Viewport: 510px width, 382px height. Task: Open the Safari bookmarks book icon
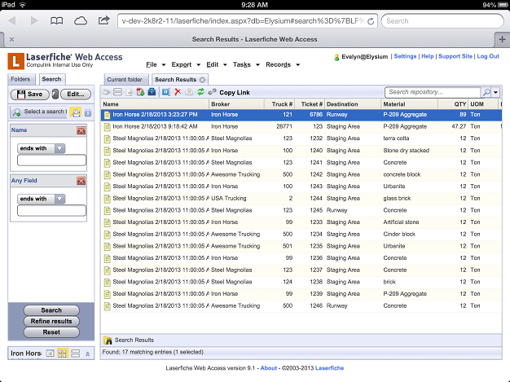coord(56,21)
